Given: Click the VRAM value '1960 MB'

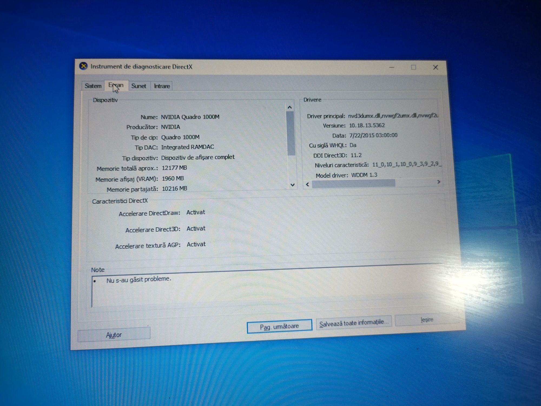Looking at the screenshot, I should pos(173,178).
